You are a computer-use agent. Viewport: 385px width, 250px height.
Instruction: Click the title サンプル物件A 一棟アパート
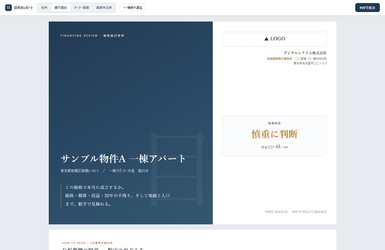123,159
